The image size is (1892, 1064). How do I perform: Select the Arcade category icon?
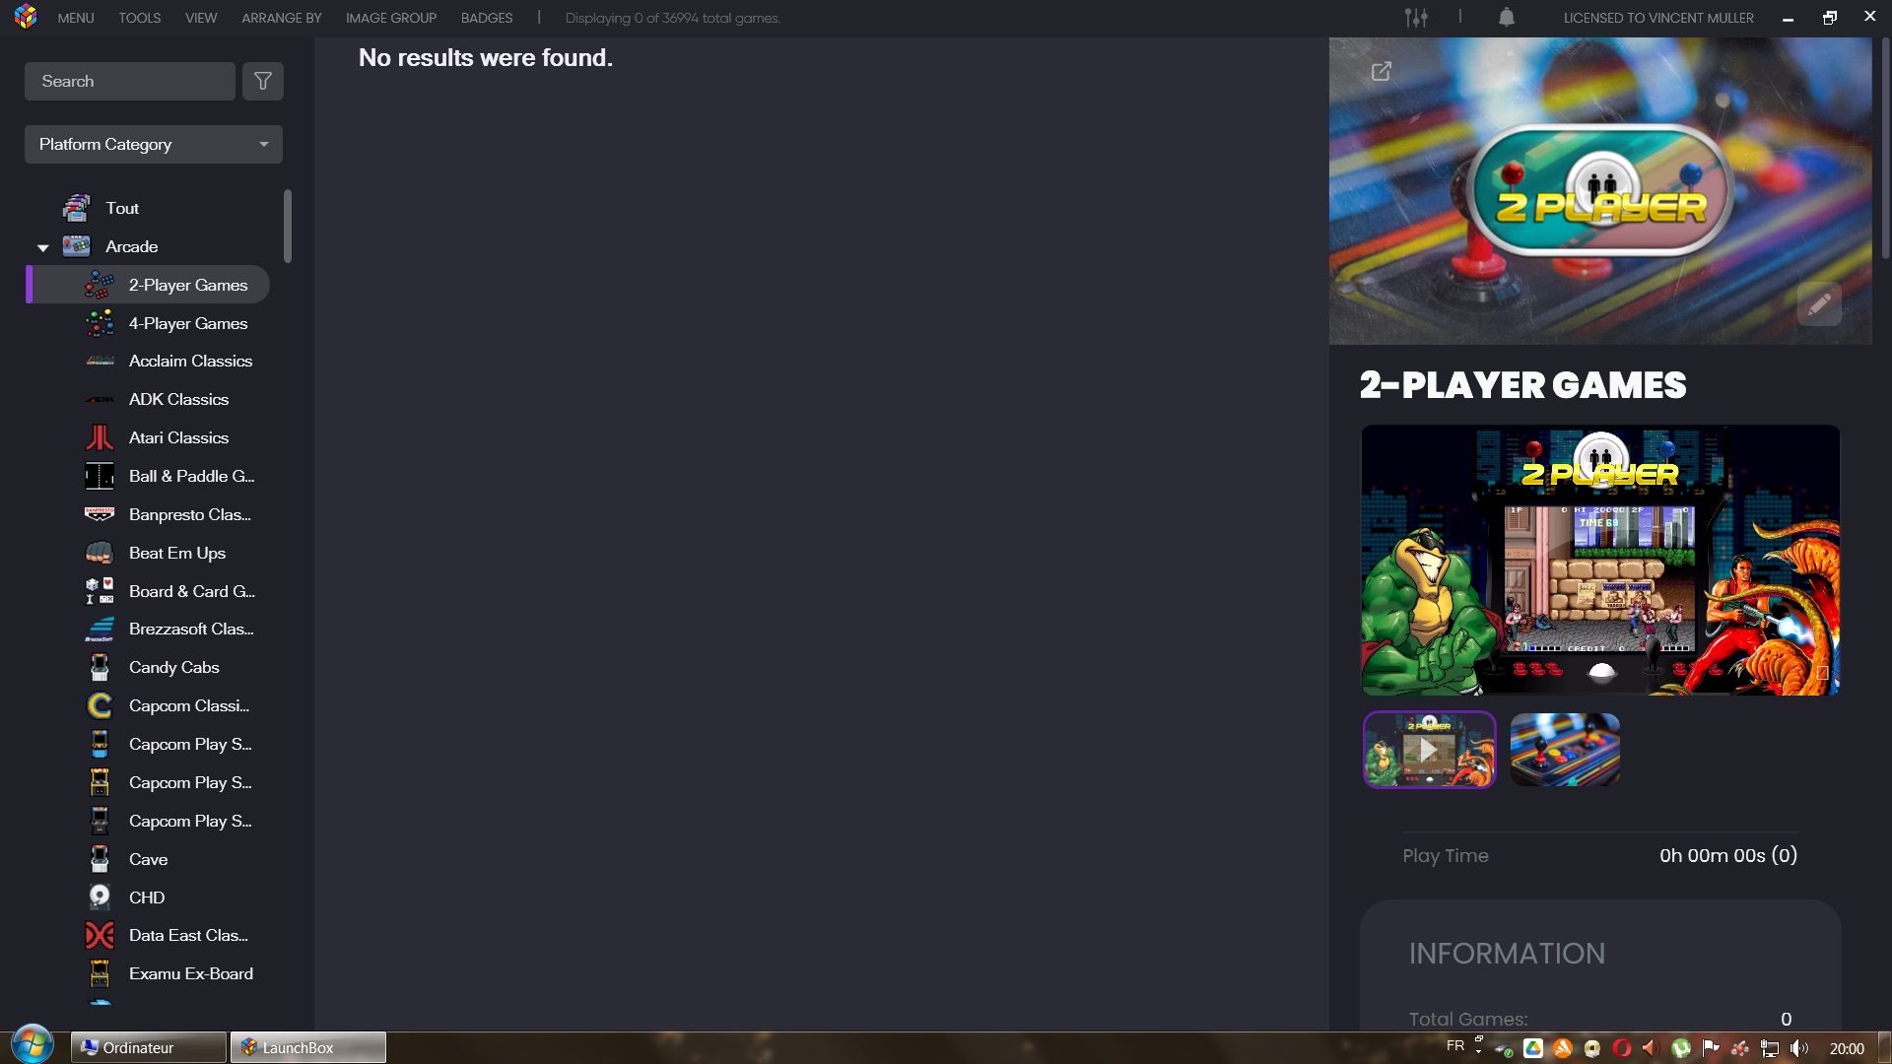pos(76,246)
